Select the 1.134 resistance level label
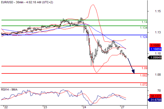This screenshot has height=109, width=164. (144, 28)
